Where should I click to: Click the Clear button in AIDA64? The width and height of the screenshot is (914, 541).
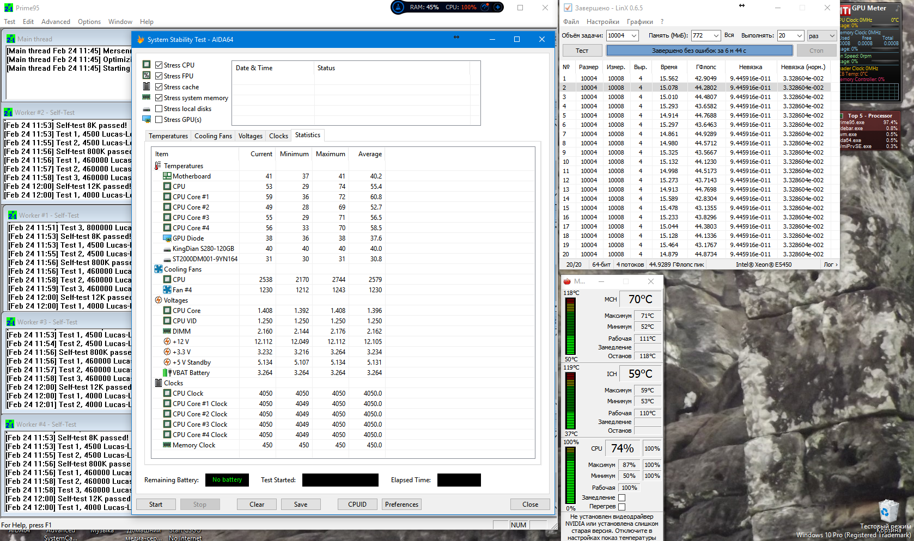257,505
